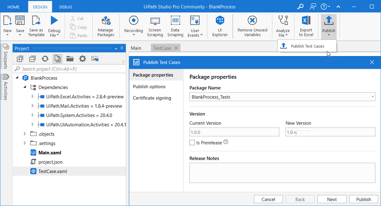
Task: Refresh the Project panel tree
Action: point(45,59)
